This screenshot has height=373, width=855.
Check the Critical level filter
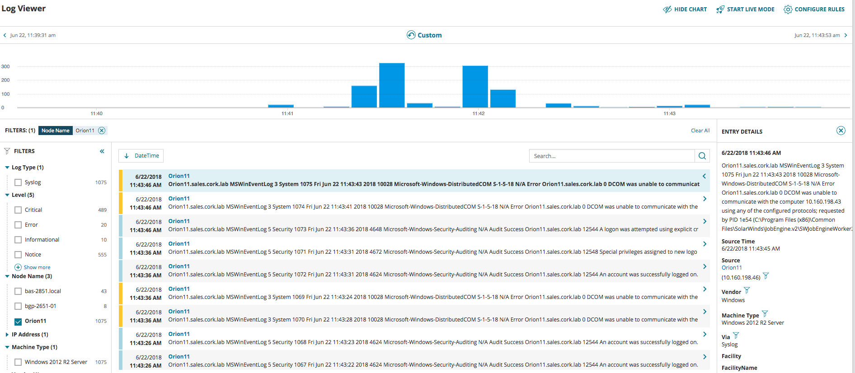tap(18, 210)
